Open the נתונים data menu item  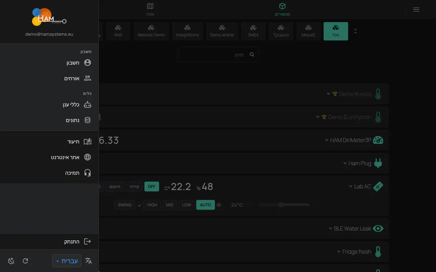coord(49,120)
